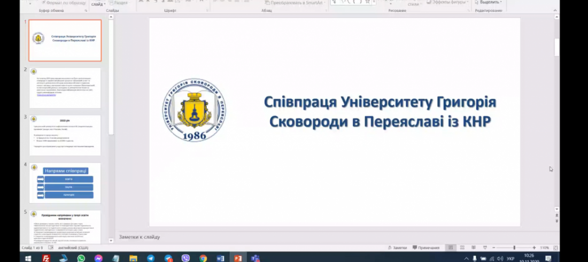The image size is (588, 262).
Task: Go to previous slide double-arrow button
Action: point(557,215)
